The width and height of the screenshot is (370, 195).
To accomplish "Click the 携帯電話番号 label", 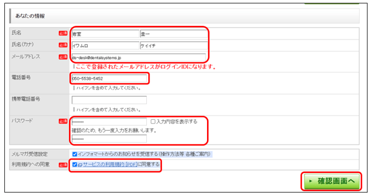I will [x=26, y=99].
